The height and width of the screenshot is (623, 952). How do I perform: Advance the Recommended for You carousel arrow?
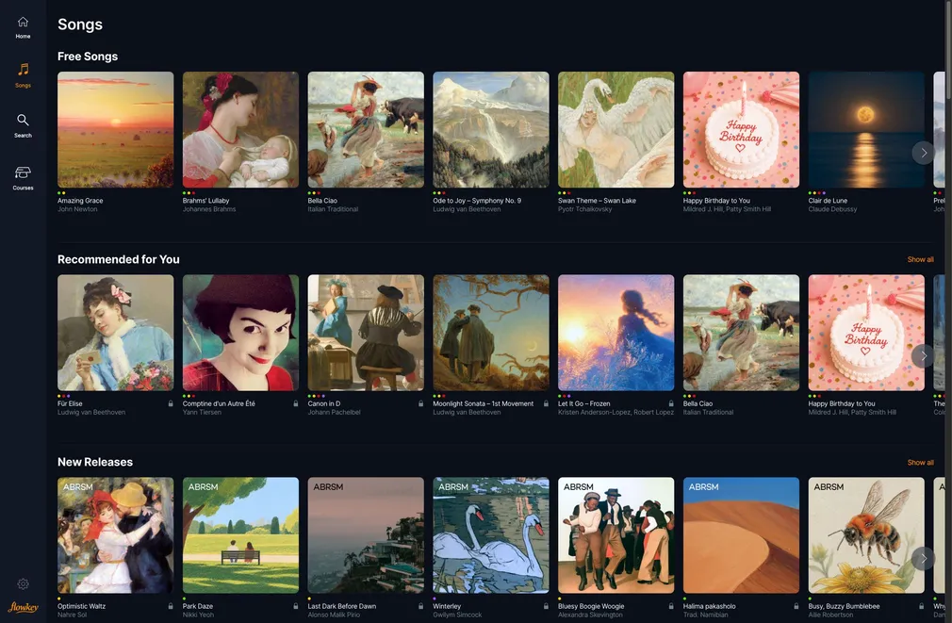click(x=924, y=355)
